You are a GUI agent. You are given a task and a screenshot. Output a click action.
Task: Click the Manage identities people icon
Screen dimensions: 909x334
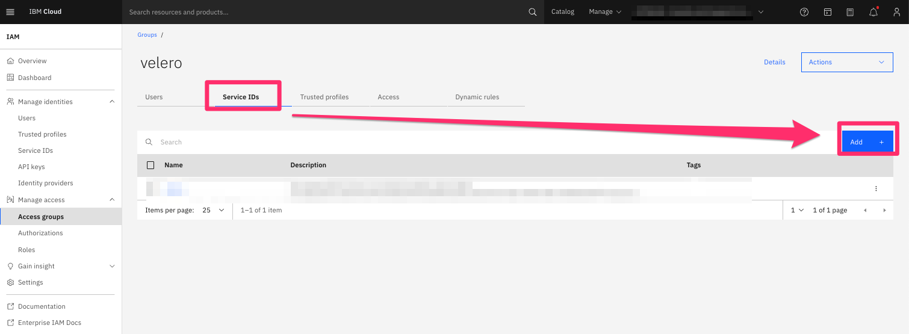(x=10, y=102)
